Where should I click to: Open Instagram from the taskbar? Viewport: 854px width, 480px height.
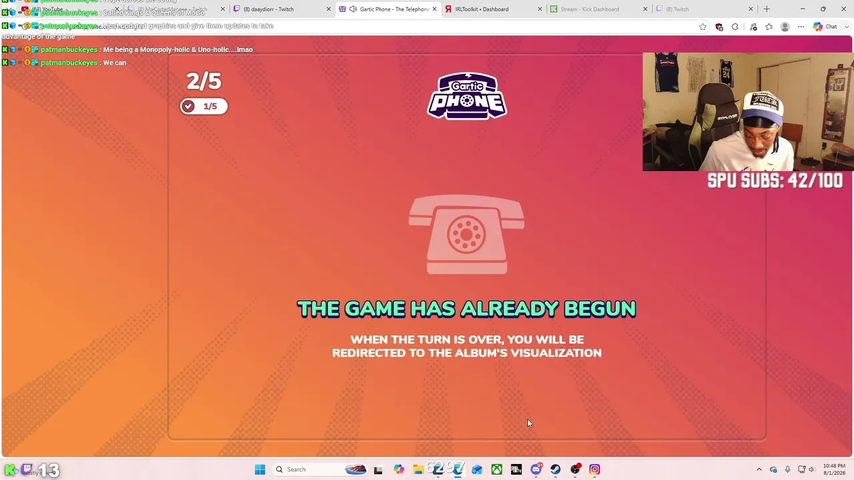point(594,469)
